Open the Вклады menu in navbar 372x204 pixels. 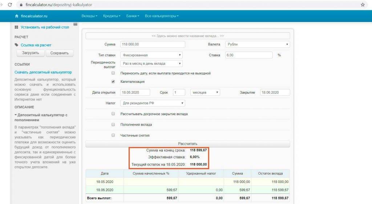tap(89, 16)
